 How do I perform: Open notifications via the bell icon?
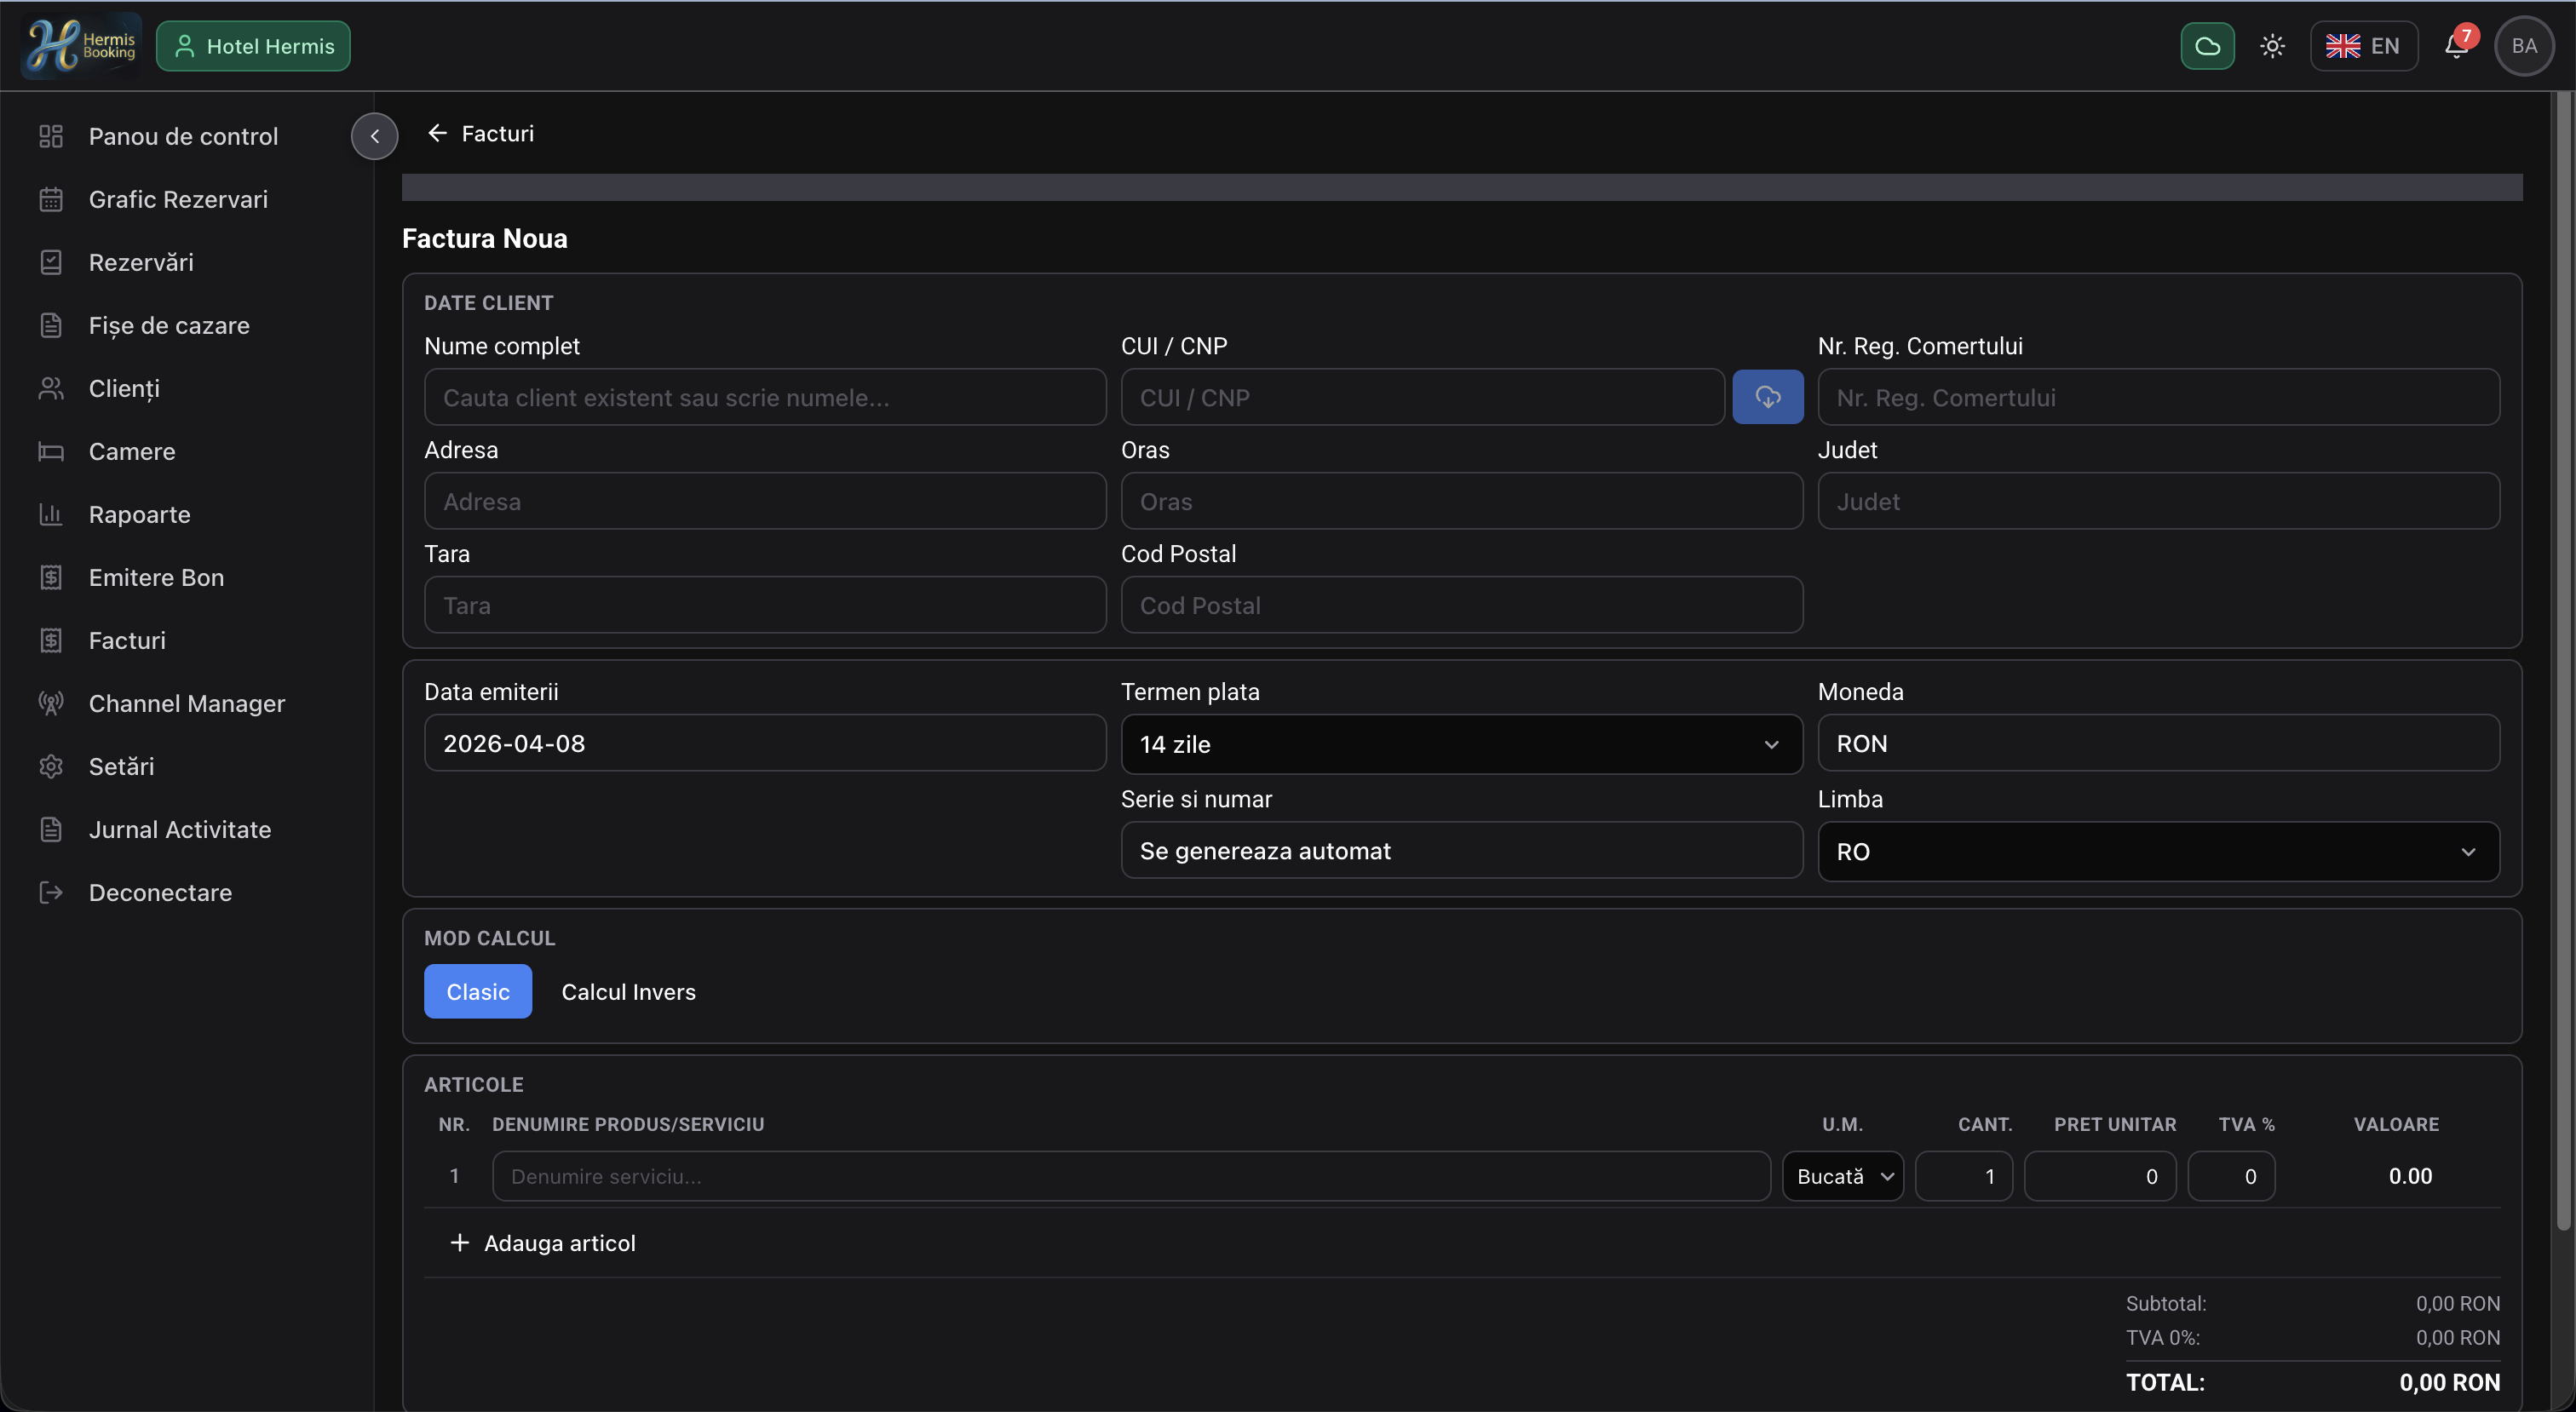(2456, 46)
